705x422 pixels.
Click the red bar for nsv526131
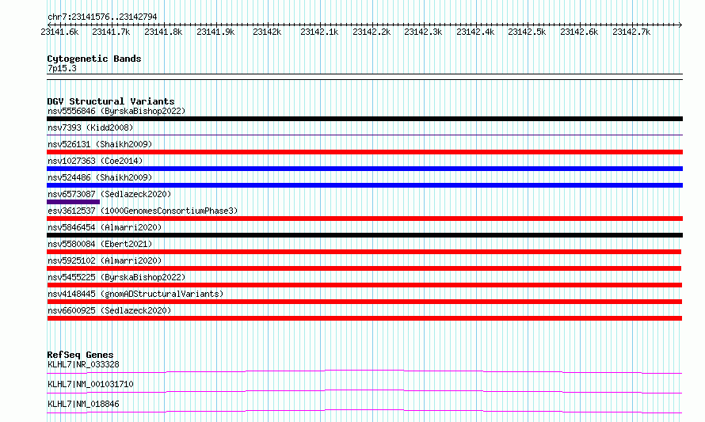364,152
